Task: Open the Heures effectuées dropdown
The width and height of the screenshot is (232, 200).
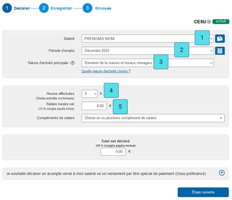Action: 90,94
